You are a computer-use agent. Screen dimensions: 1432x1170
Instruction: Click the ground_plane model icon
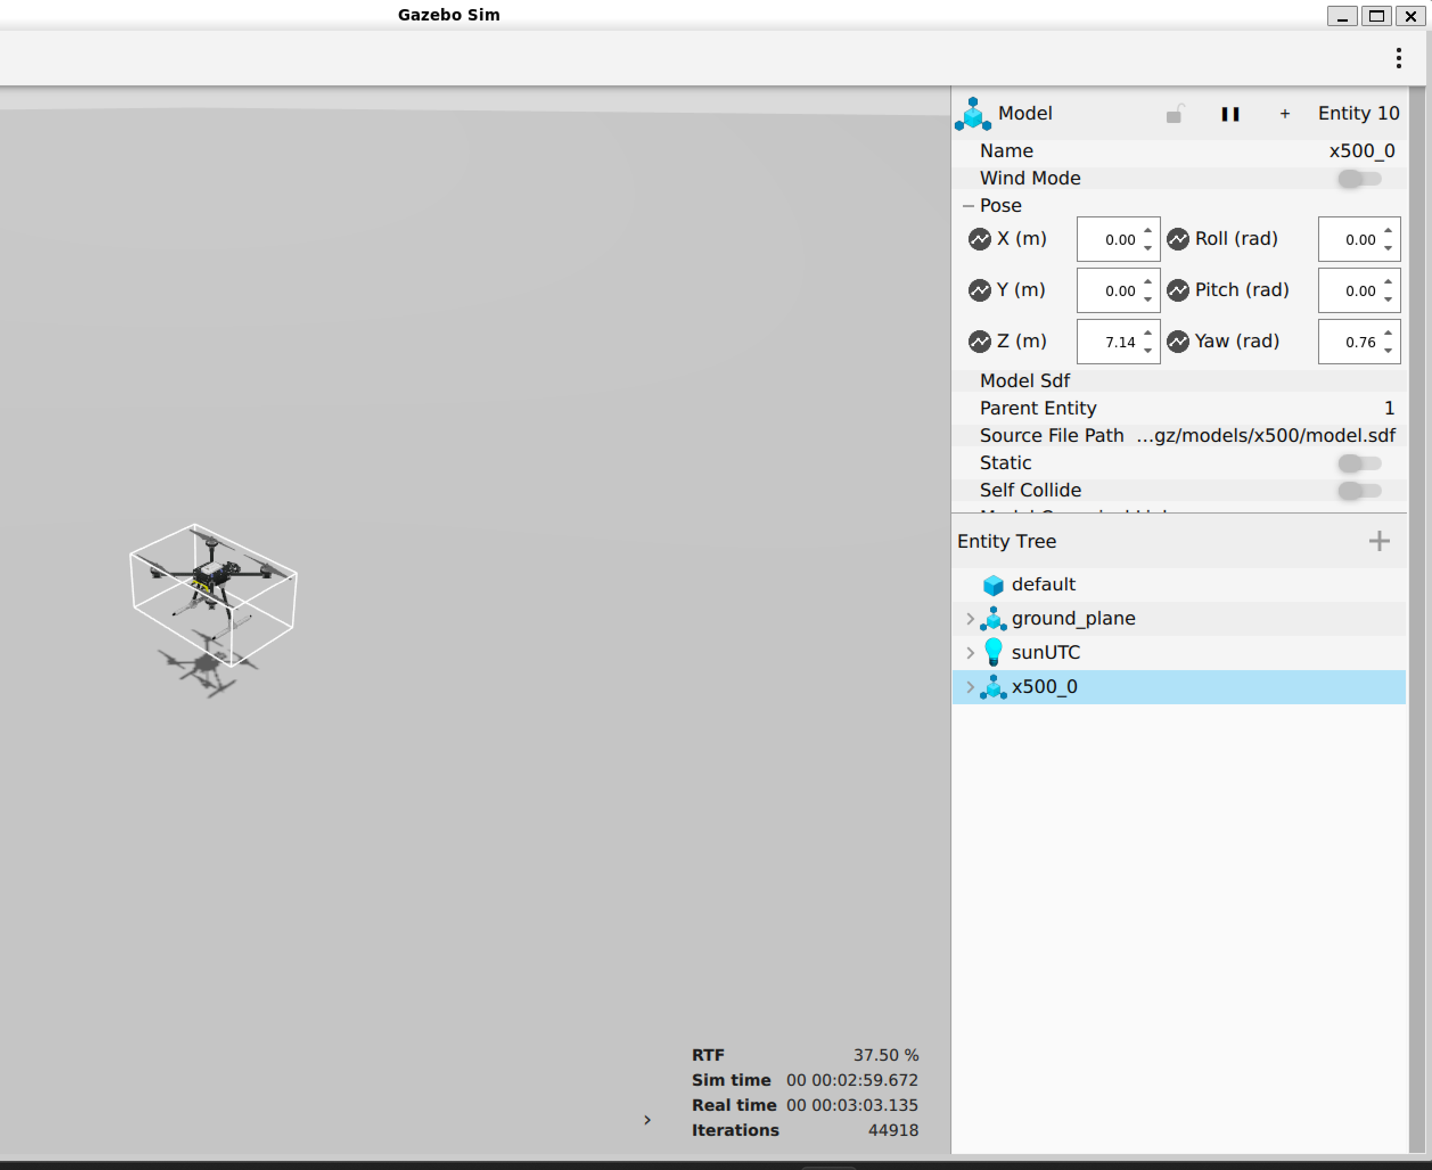click(994, 619)
